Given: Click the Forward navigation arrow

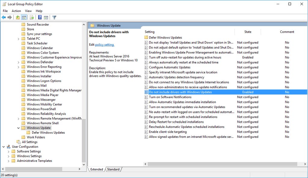Looking at the screenshot, I should (x=9, y=17).
